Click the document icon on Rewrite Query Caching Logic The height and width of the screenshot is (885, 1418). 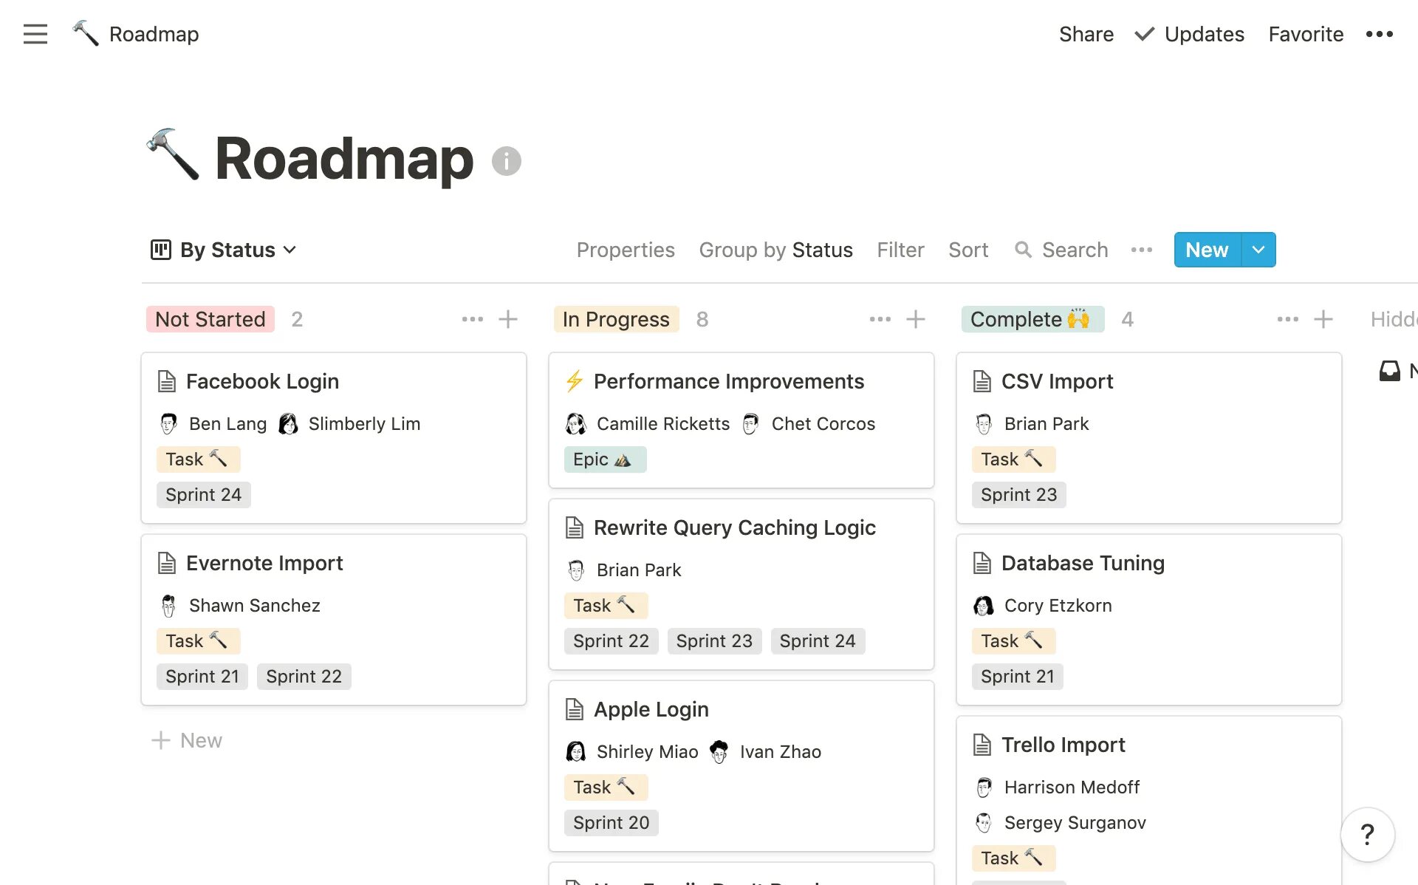(x=574, y=527)
